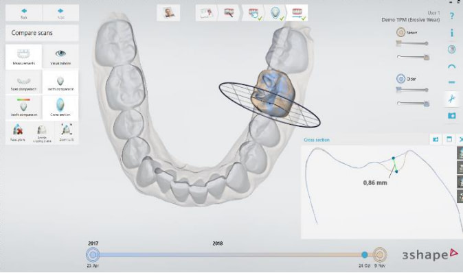Click the horizontal bar icon in sidebar
The width and height of the screenshot is (463, 273).
(452, 82)
